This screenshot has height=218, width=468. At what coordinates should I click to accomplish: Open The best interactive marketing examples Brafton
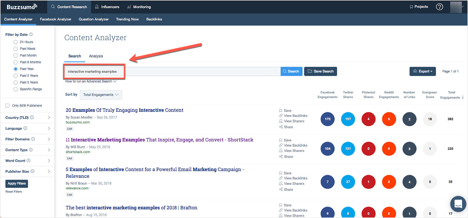coord(131,208)
